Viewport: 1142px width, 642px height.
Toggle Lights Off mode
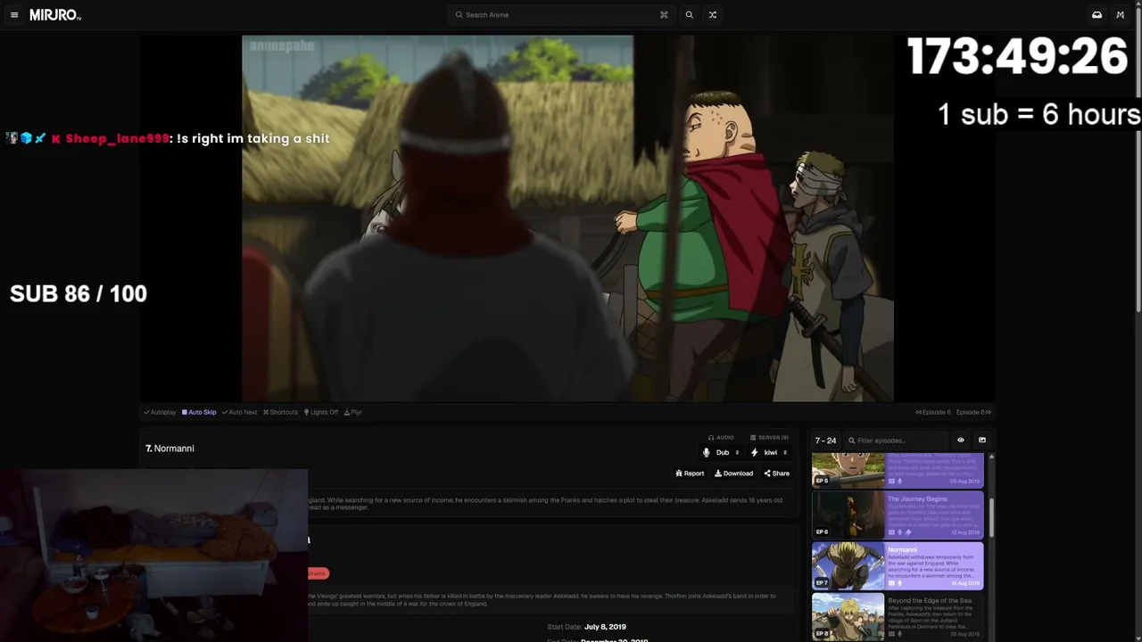pos(321,412)
